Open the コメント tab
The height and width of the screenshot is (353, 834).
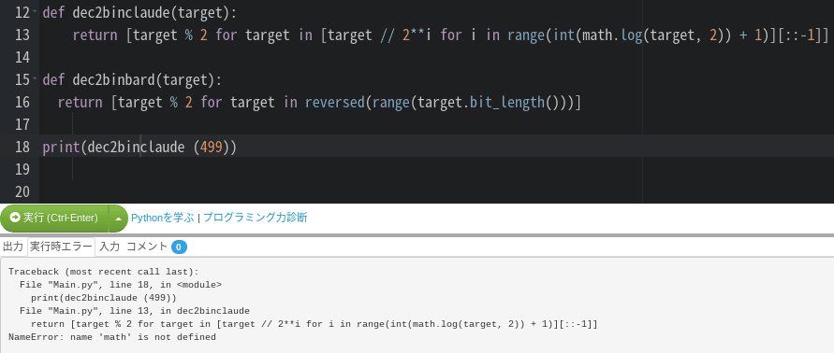pyautogui.click(x=147, y=247)
